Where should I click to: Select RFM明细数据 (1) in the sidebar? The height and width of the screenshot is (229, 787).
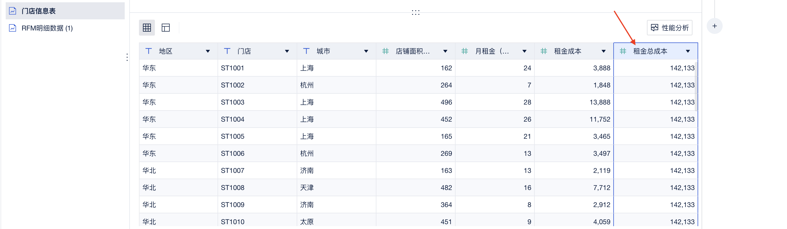65,28
